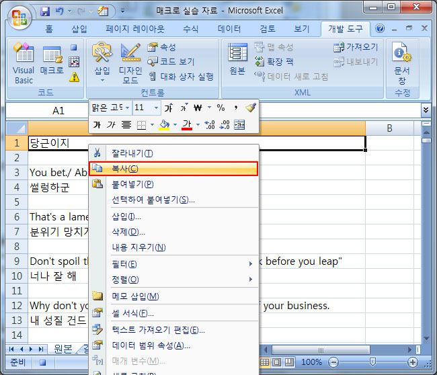Select the 원본 sheet tab
Image resolution: width=437 pixels, height=375 pixels.
click(x=63, y=349)
